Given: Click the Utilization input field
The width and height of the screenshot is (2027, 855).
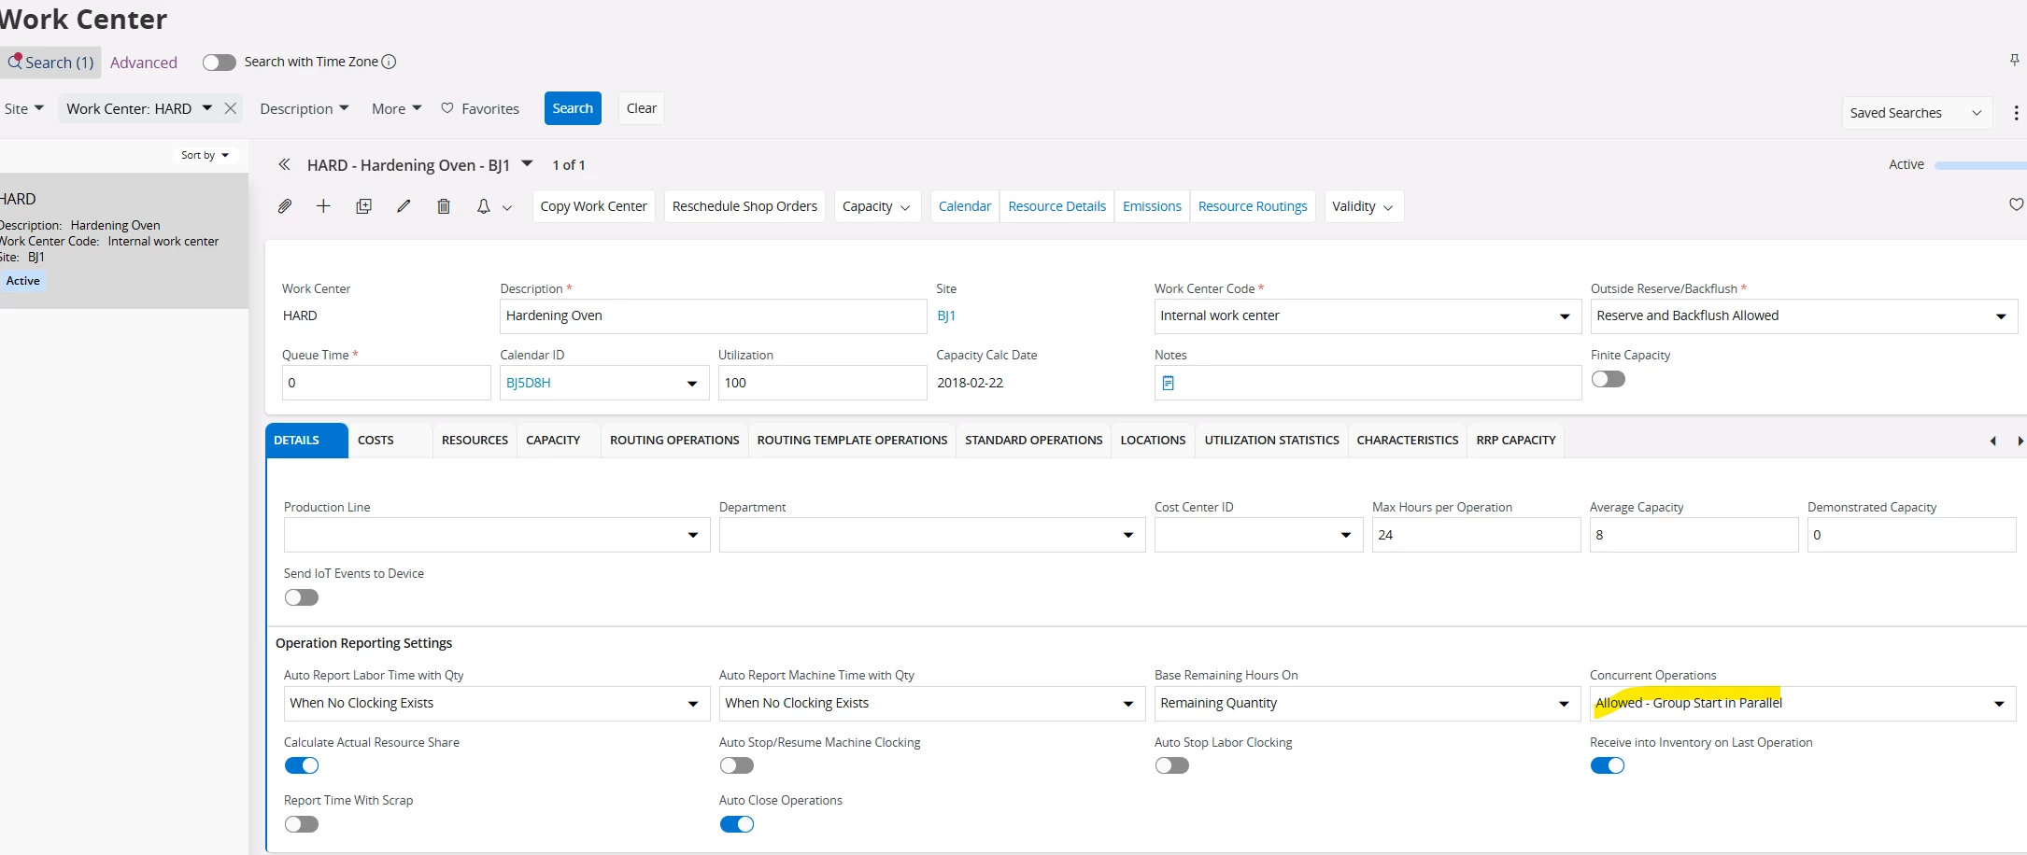Looking at the screenshot, I should click(x=822, y=383).
